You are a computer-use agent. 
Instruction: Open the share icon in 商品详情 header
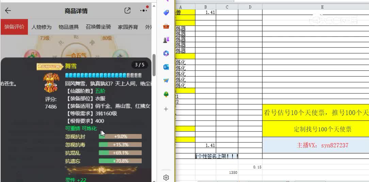click(127, 11)
